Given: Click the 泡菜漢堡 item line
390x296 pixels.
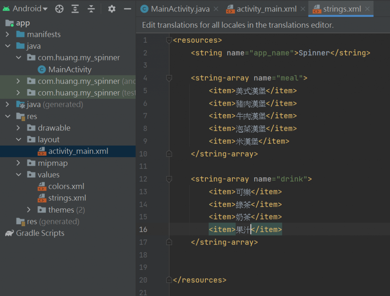Looking at the screenshot, I should point(253,129).
